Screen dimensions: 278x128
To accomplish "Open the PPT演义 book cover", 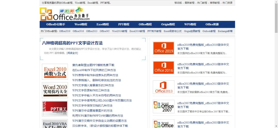I will click(x=55, y=109).
